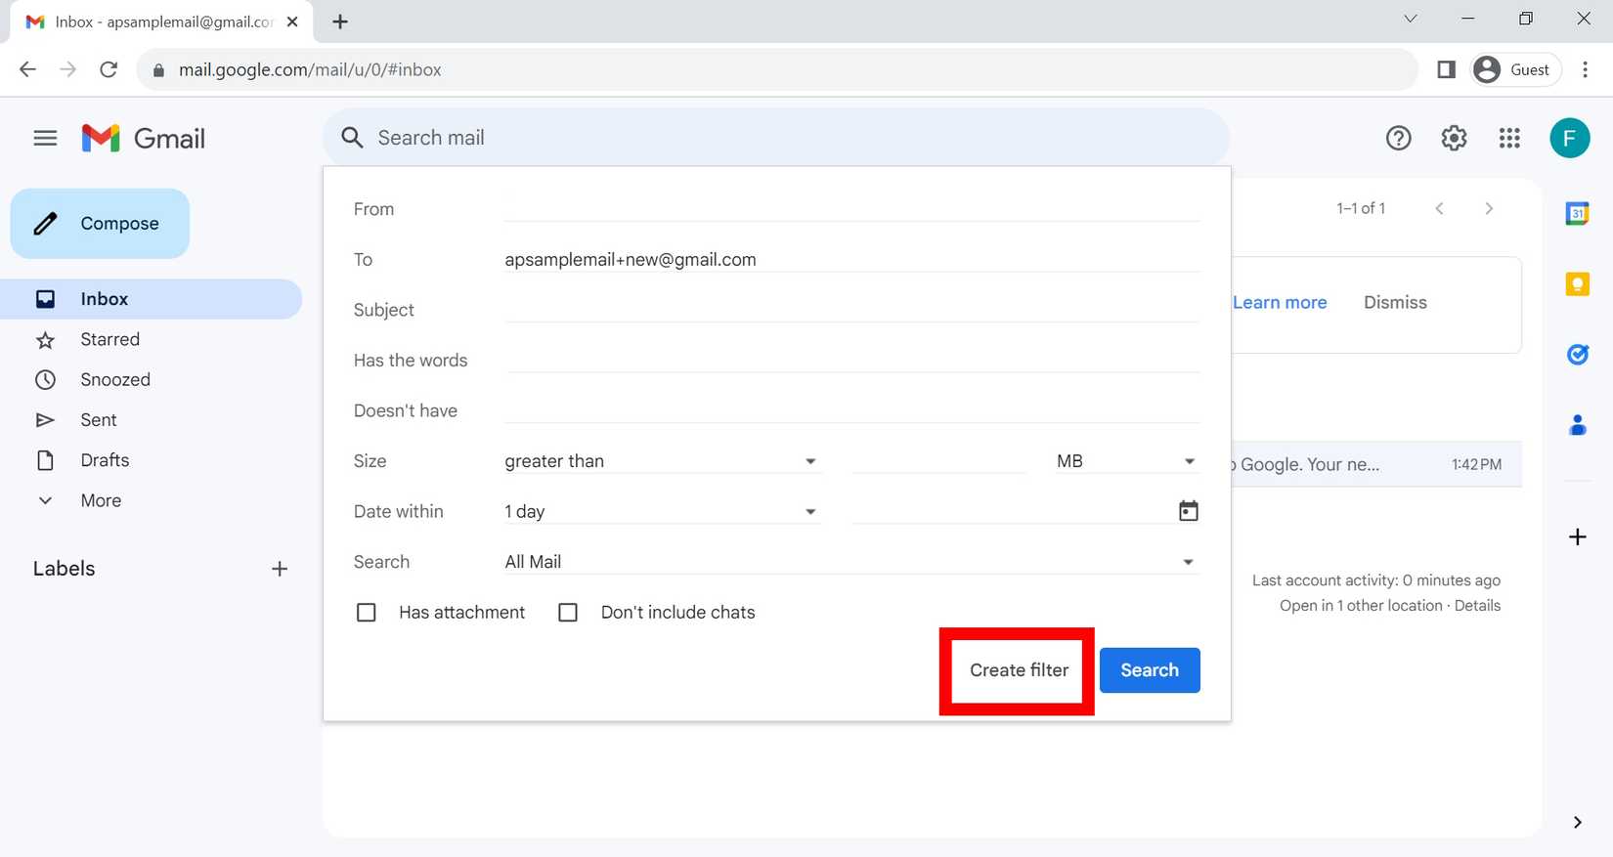Viewport: 1613px width, 857px height.
Task: Create a new label with plus icon
Action: tap(280, 569)
